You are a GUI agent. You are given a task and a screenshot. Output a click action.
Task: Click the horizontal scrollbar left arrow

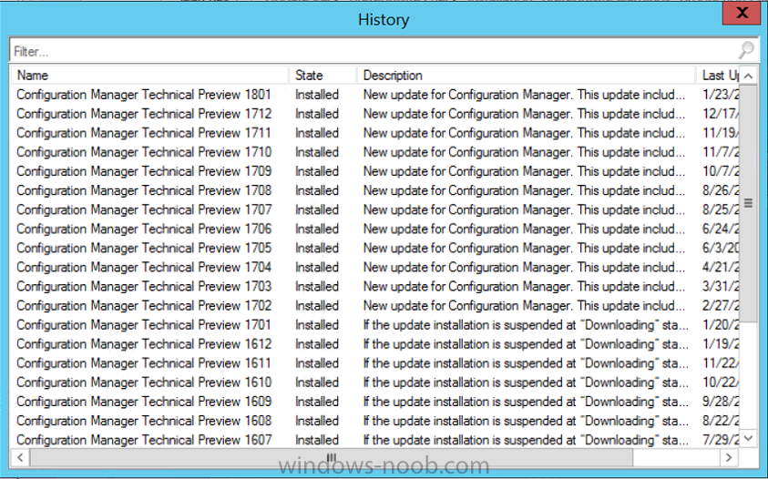pos(20,457)
